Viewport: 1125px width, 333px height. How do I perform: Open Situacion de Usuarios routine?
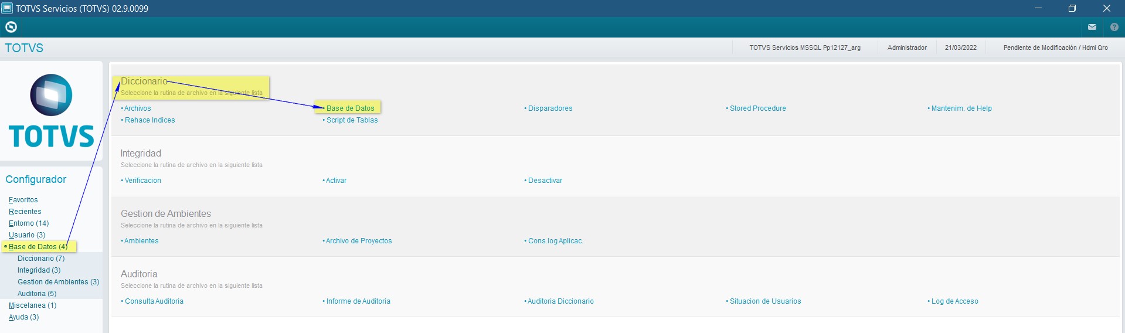[x=765, y=301]
